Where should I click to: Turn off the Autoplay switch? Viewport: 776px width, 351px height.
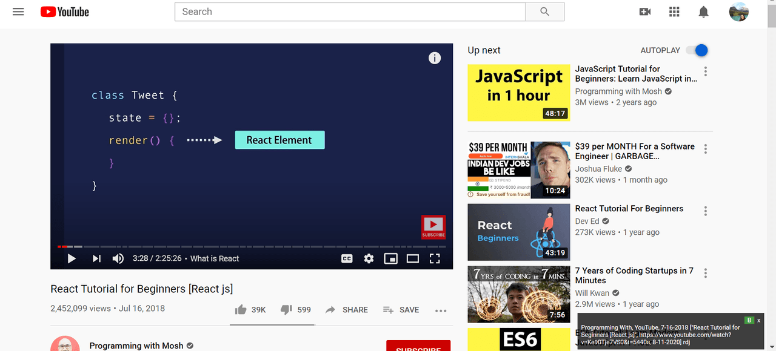(698, 50)
